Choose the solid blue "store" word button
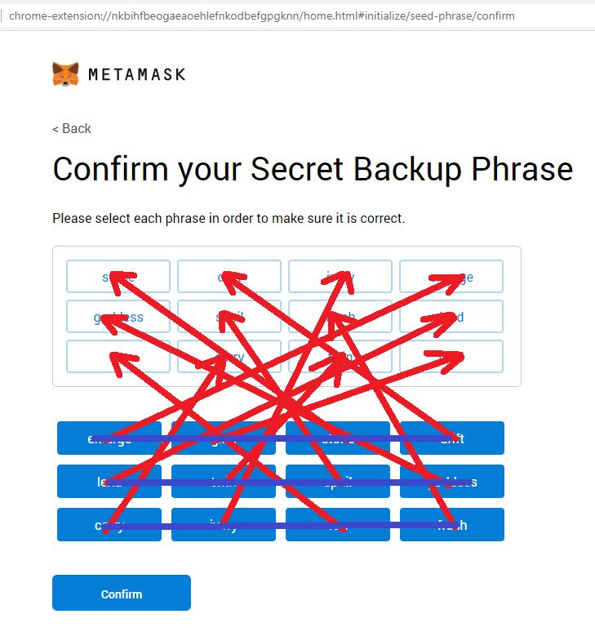 (x=338, y=438)
